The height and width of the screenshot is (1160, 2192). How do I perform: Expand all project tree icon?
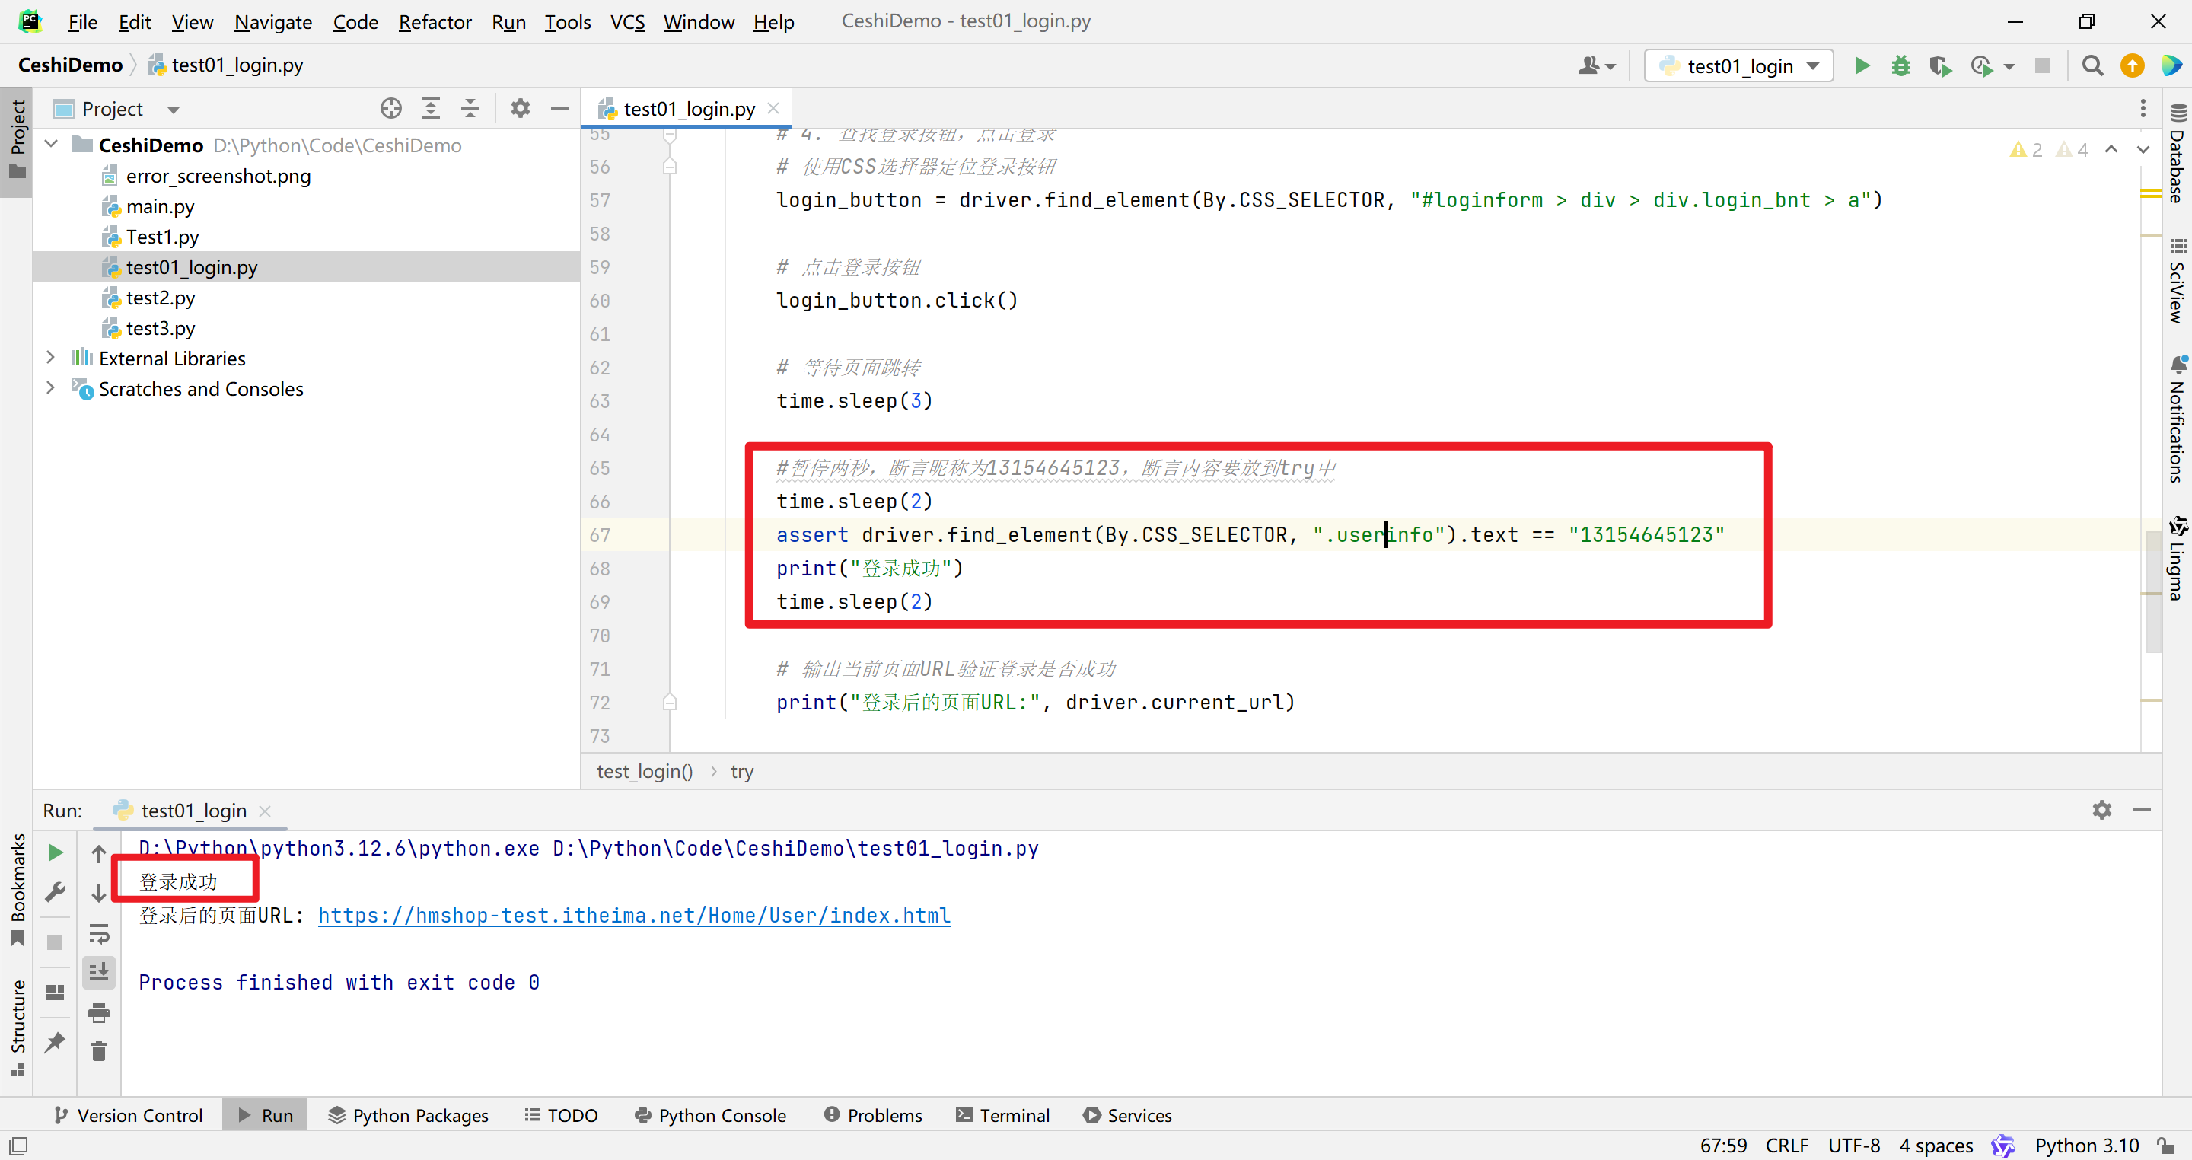[431, 108]
